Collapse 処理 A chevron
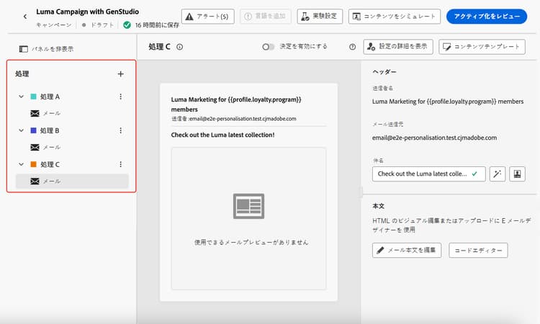 coord(22,96)
